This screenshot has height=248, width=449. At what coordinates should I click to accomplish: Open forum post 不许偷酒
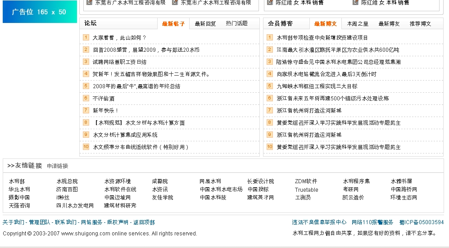click(104, 99)
